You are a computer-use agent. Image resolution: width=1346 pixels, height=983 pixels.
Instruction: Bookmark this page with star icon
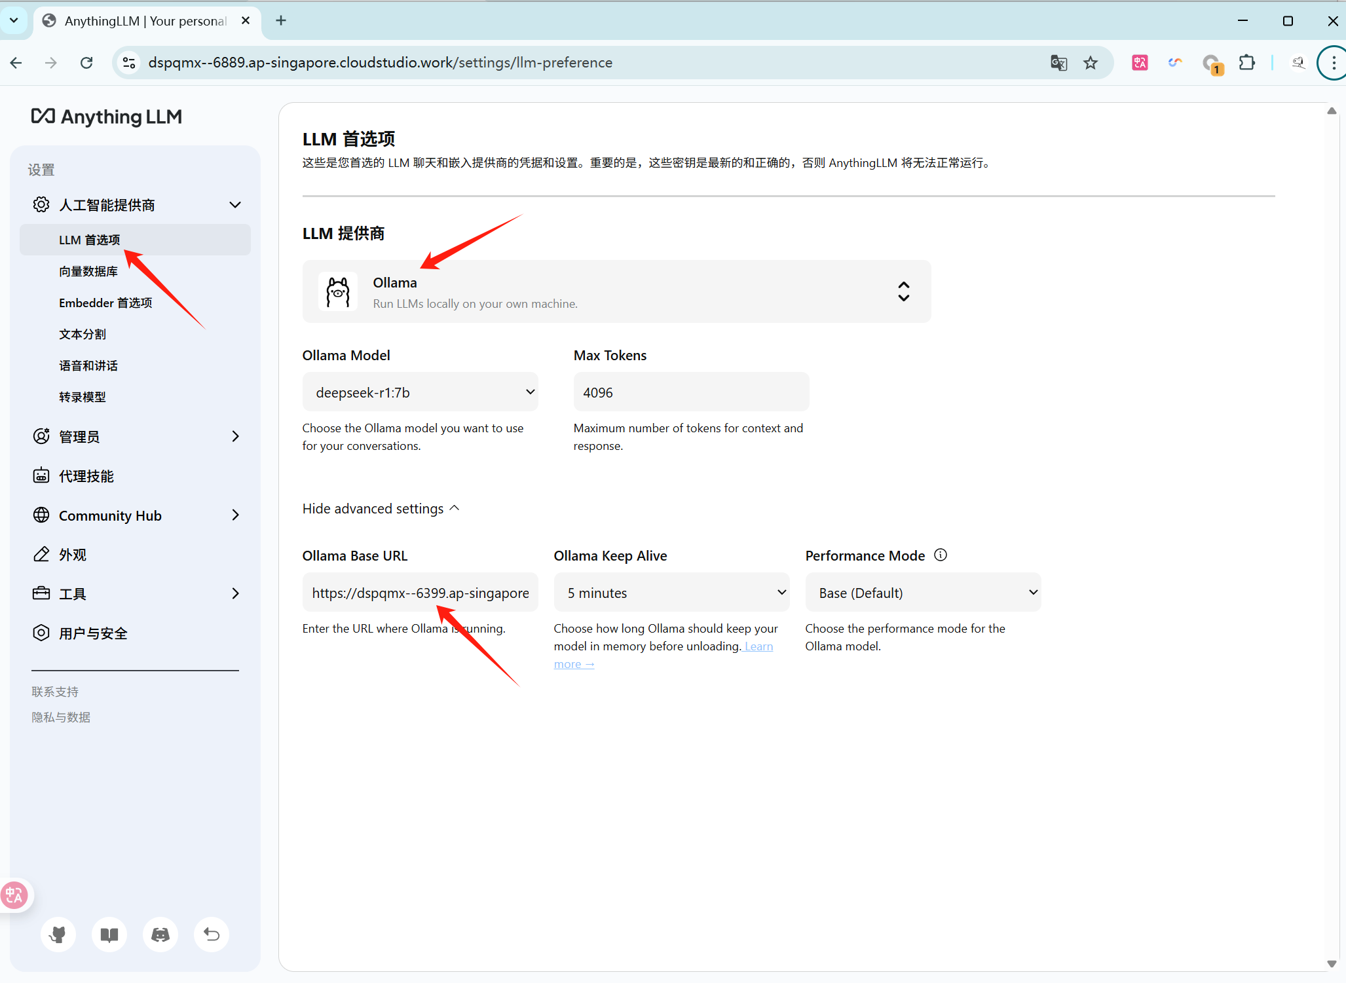(1091, 63)
